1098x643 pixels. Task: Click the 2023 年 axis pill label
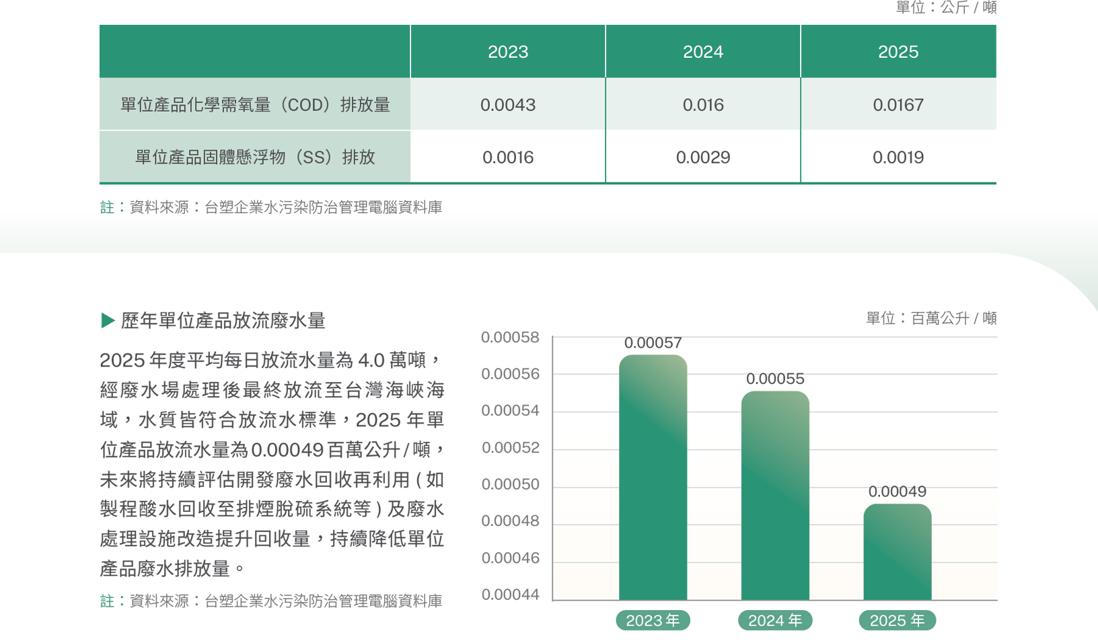click(653, 621)
